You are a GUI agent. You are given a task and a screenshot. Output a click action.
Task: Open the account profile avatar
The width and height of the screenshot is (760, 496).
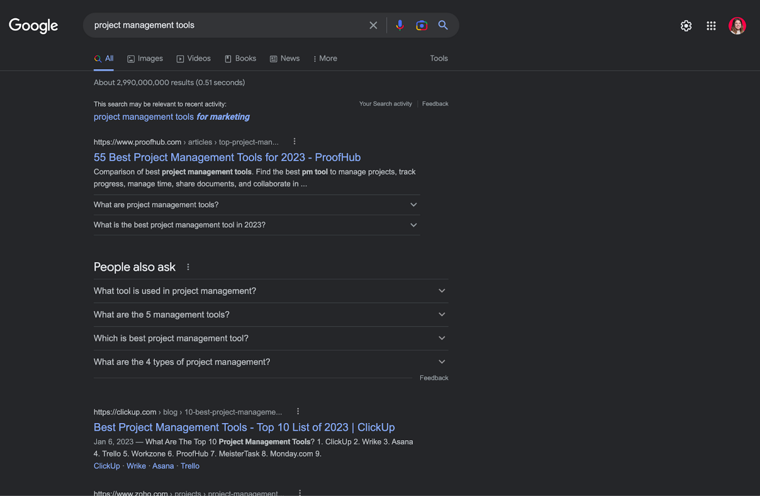pos(737,26)
